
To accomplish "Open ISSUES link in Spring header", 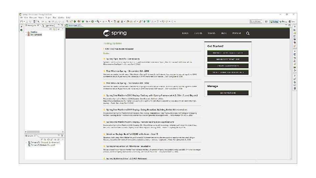I will (211, 33).
